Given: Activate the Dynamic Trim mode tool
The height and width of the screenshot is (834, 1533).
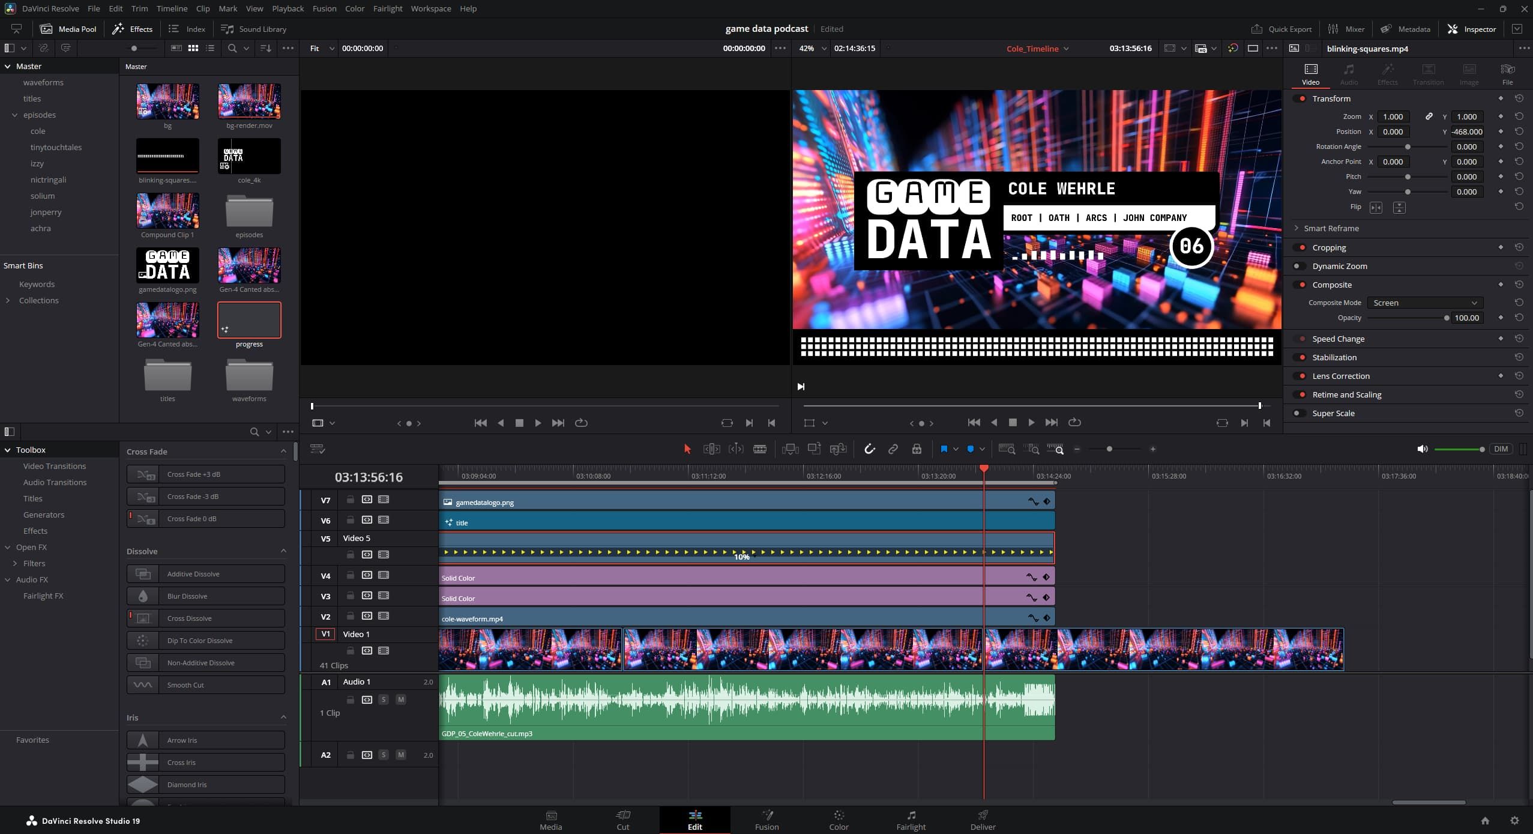Looking at the screenshot, I should coord(736,449).
